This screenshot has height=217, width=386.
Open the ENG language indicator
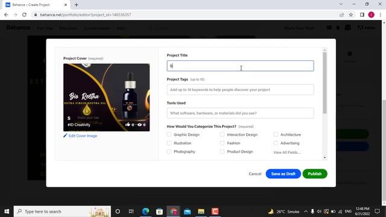click(348, 212)
